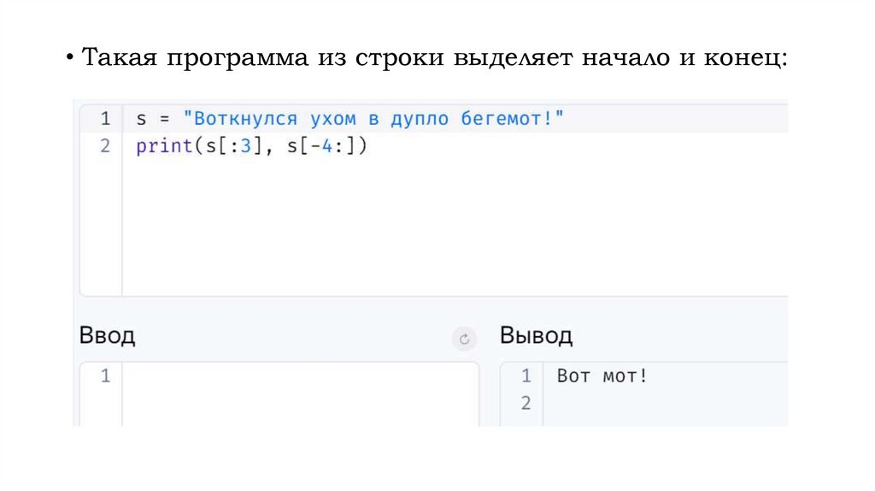Viewport: 875px width, 491px height.
Task: Click empty space below the code lines
Action: pos(427,231)
